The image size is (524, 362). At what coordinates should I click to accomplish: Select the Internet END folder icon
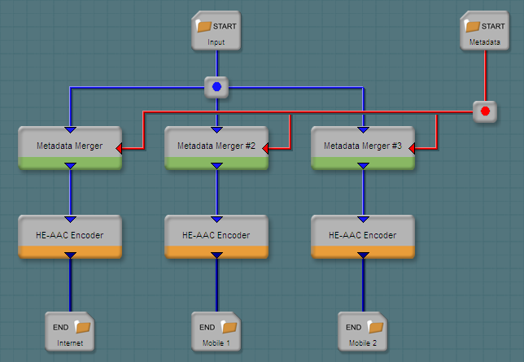(x=82, y=327)
